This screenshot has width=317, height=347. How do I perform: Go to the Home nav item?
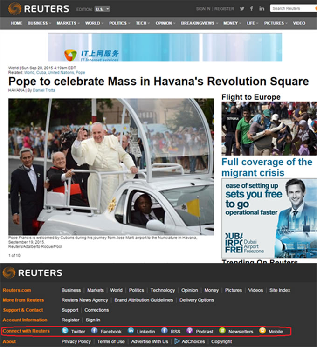coord(17,23)
